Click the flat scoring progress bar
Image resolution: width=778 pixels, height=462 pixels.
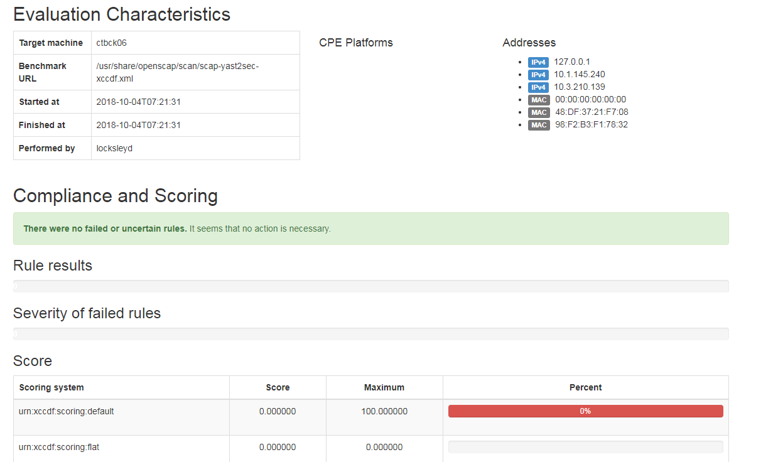(x=585, y=447)
